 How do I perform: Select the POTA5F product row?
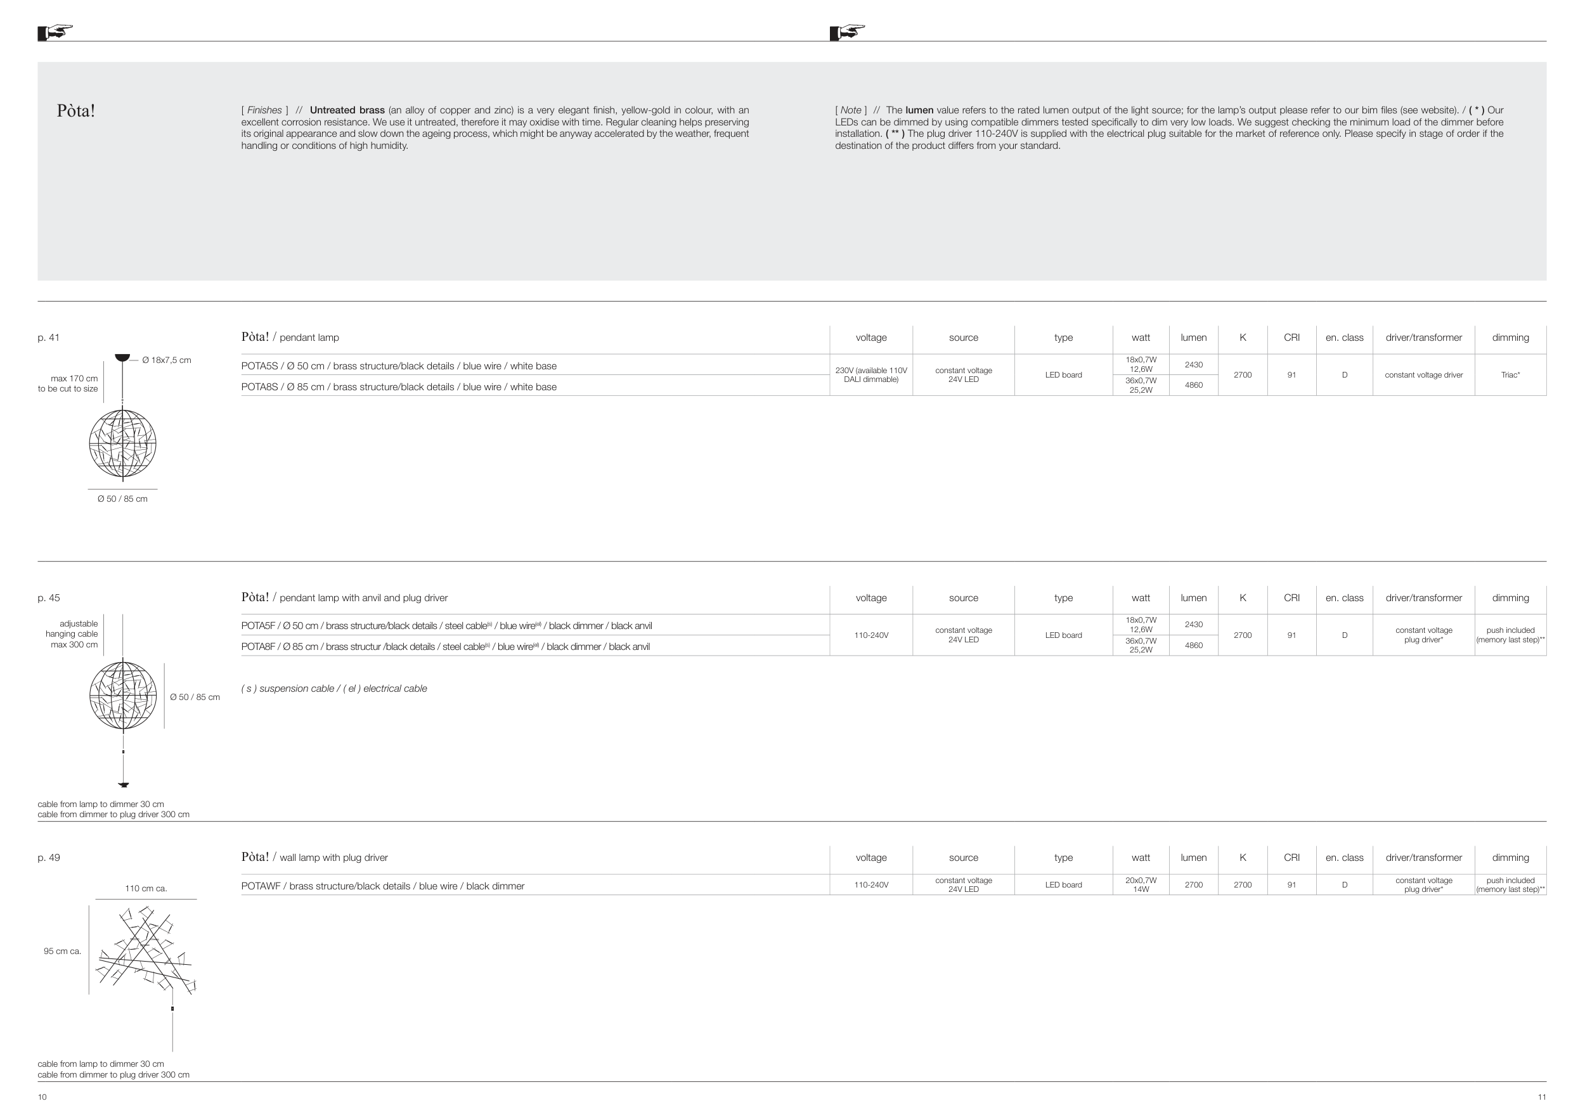446,627
